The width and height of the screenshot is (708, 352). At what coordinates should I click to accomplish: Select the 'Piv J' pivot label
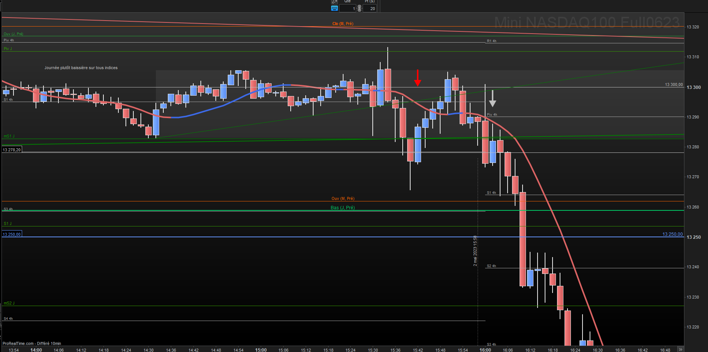[x=7, y=49]
